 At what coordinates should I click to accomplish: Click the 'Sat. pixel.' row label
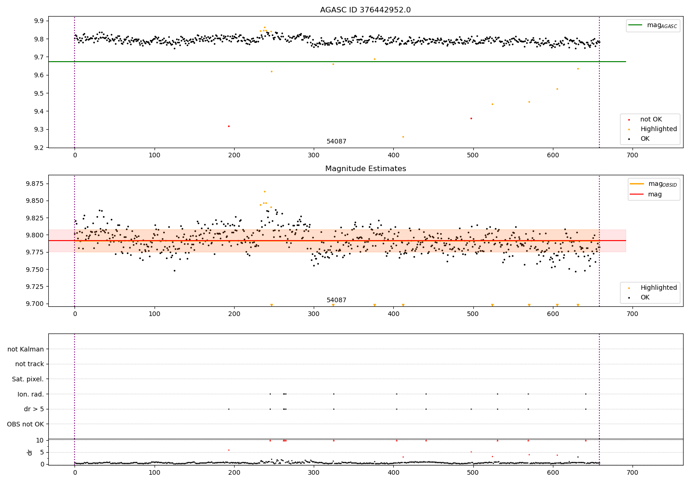(x=28, y=379)
